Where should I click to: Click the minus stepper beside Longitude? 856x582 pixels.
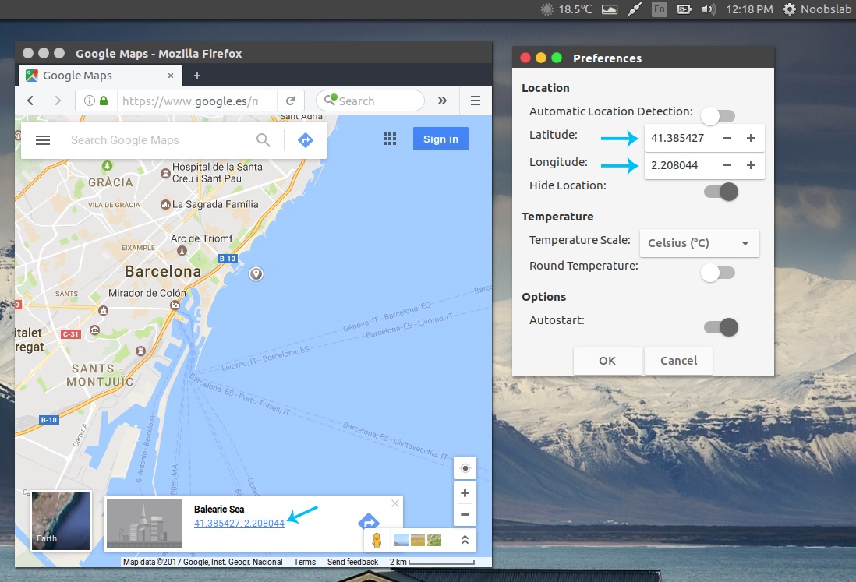(x=727, y=165)
